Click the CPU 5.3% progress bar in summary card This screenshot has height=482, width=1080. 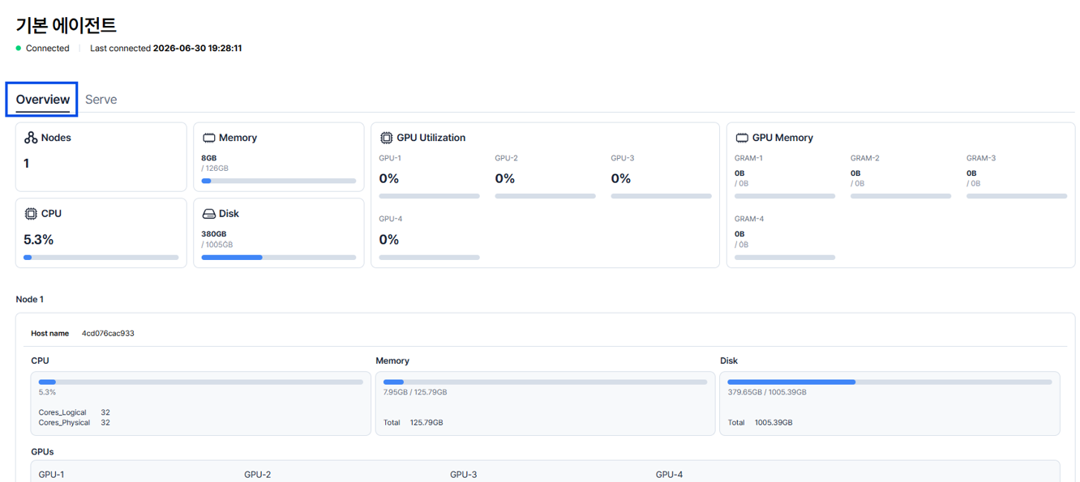coord(101,258)
